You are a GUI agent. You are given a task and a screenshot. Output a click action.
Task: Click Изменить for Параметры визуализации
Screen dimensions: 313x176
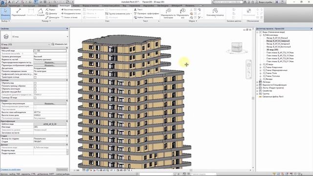pos(50,104)
